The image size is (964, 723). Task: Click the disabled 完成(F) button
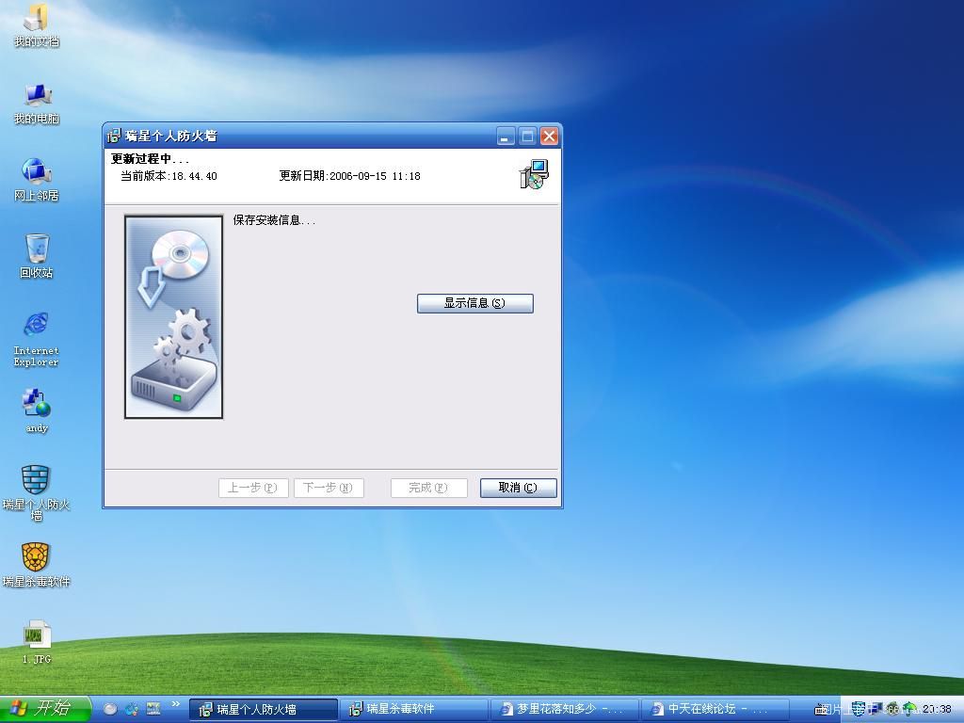[x=429, y=489]
